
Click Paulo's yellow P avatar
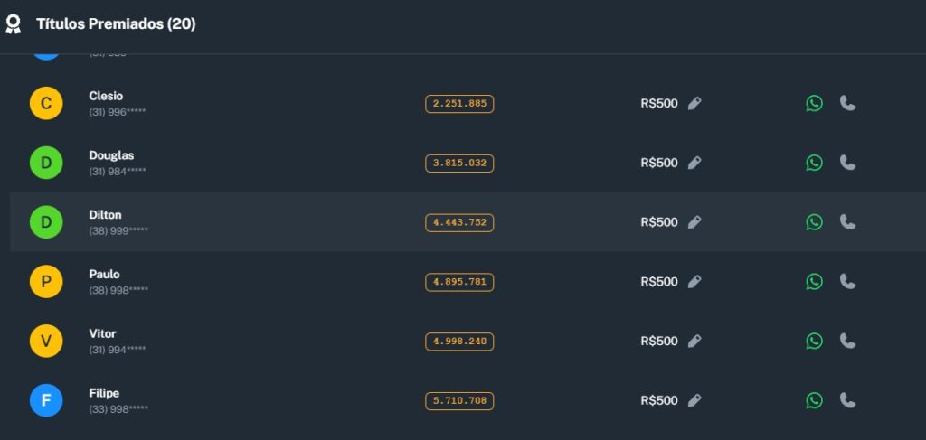[x=46, y=282]
